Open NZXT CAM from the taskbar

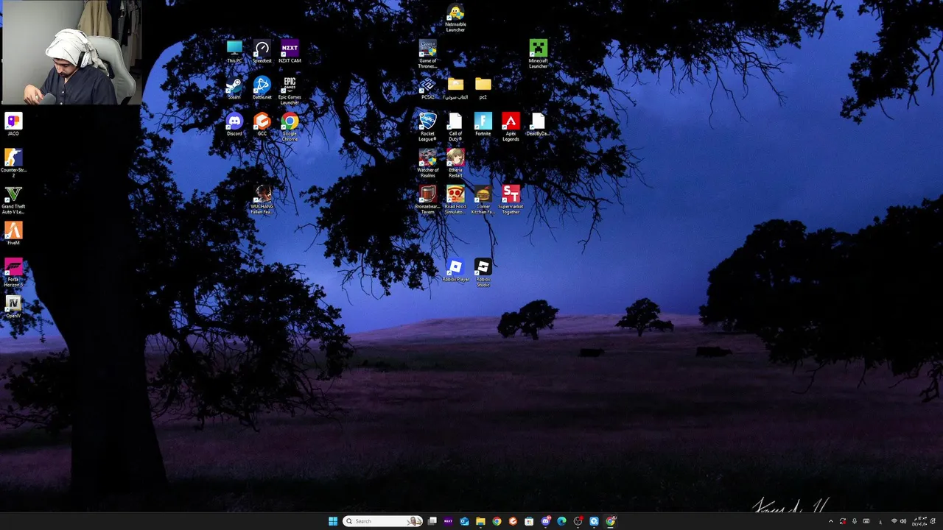coord(448,521)
